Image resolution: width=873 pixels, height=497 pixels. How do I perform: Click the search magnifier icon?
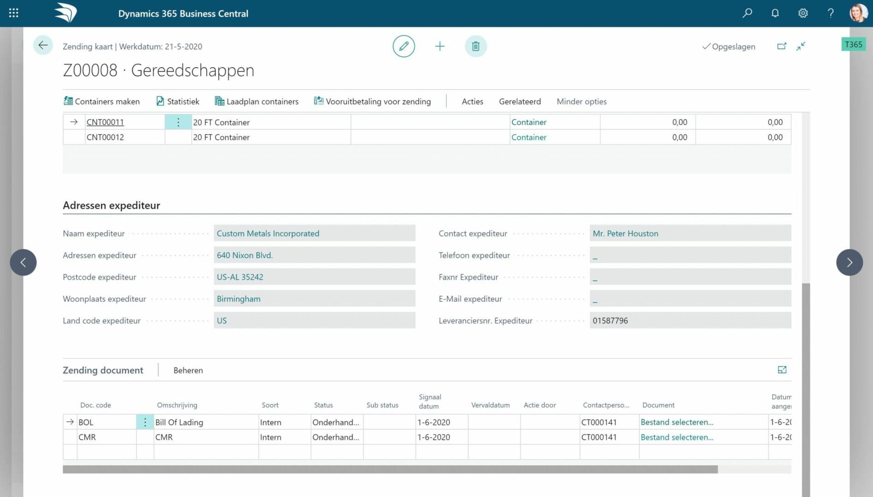click(x=747, y=13)
